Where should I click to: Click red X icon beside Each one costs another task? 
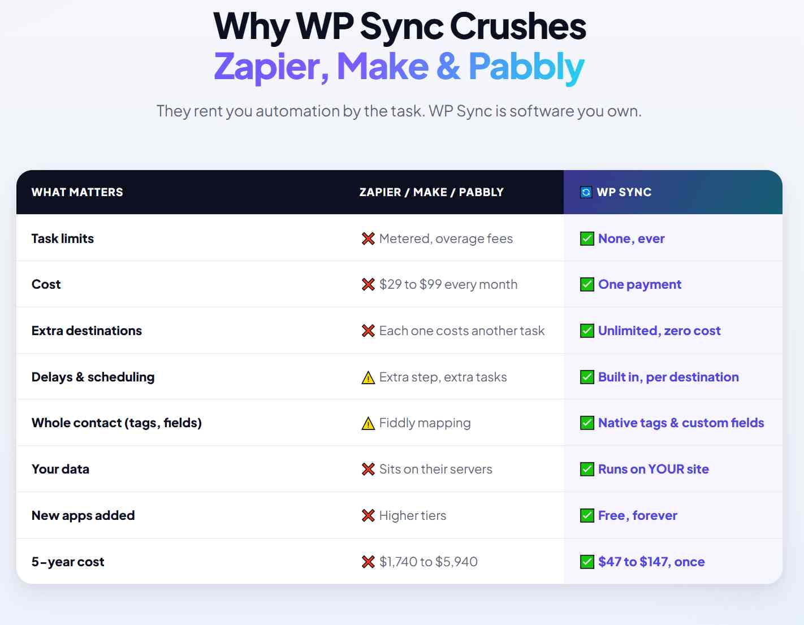[x=368, y=331]
